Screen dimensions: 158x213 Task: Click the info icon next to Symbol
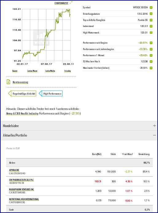[x=151, y=7]
